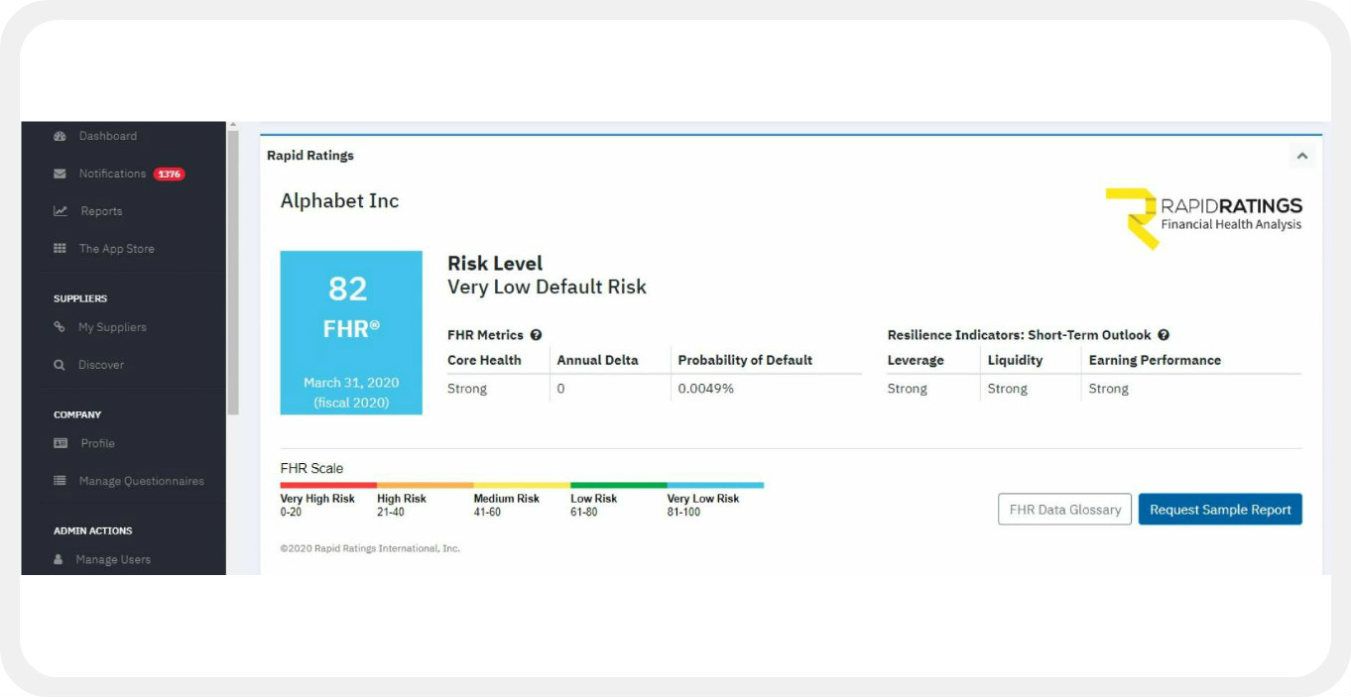The width and height of the screenshot is (1351, 697).
Task: Go to My Suppliers
Action: [112, 327]
